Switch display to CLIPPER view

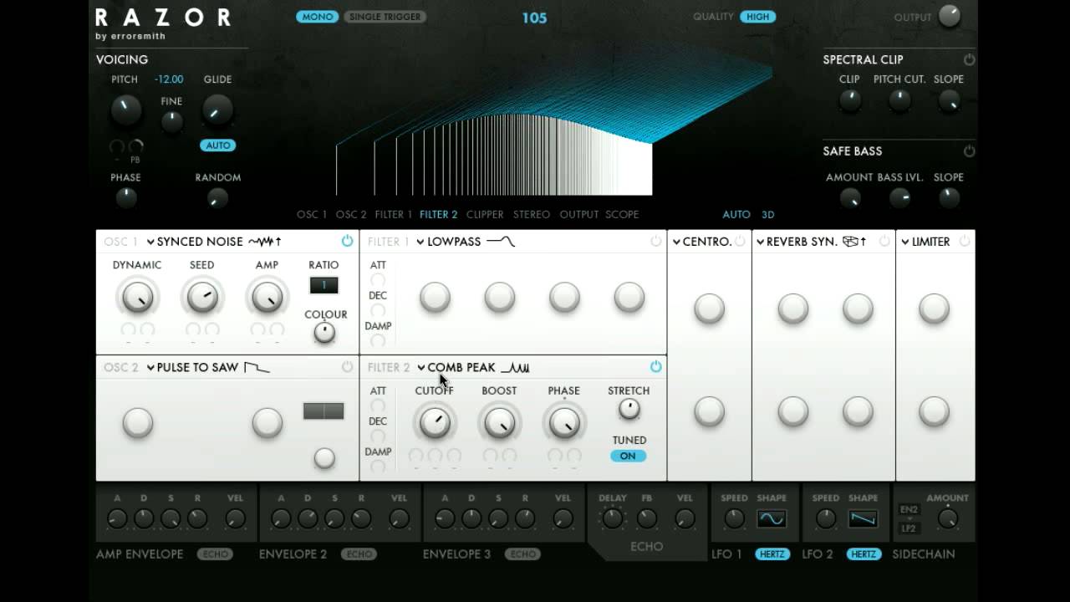coord(485,215)
